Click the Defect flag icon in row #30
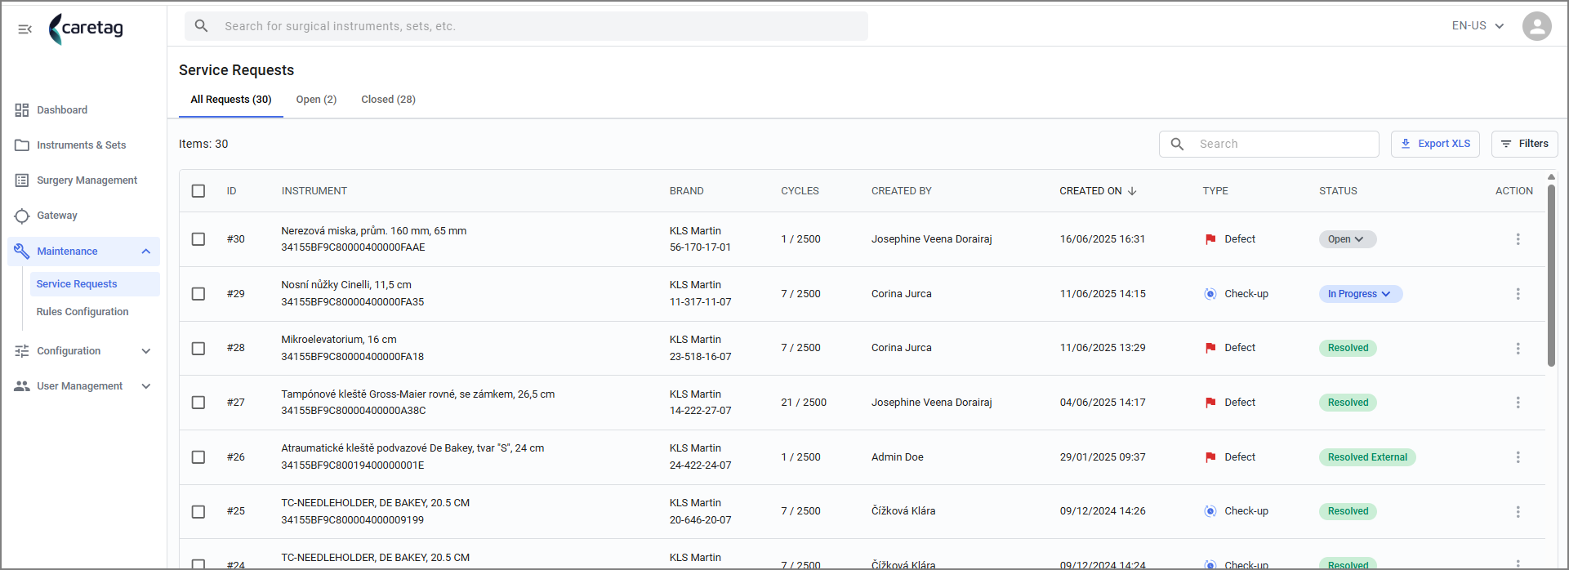This screenshot has height=570, width=1569. [1210, 239]
